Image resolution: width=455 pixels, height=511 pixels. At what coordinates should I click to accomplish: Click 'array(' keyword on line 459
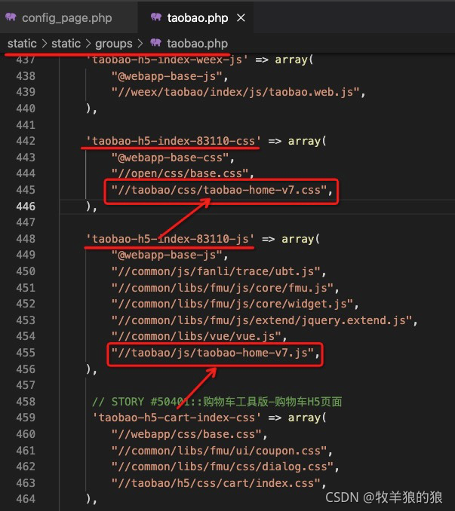tap(307, 418)
